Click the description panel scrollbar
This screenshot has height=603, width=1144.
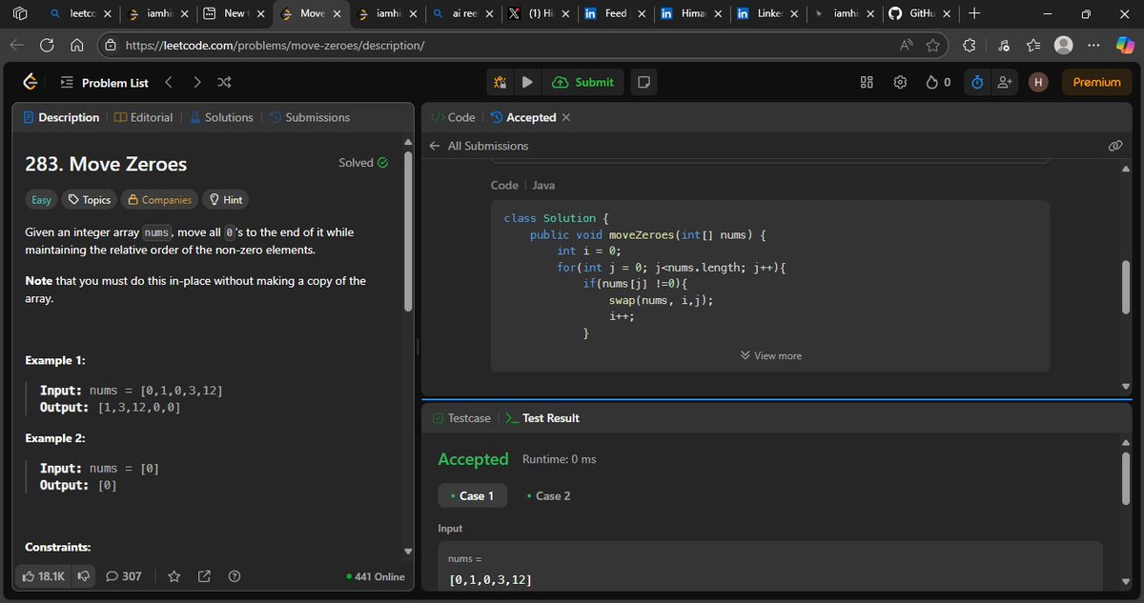coord(408,231)
